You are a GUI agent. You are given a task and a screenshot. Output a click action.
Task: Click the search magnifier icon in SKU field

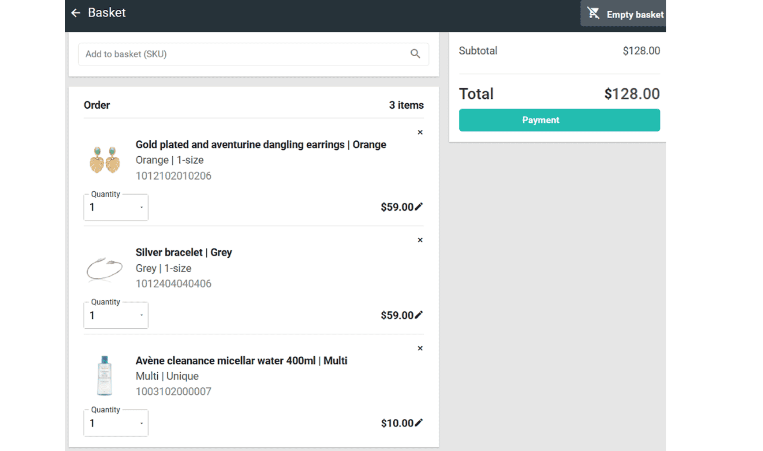click(415, 54)
